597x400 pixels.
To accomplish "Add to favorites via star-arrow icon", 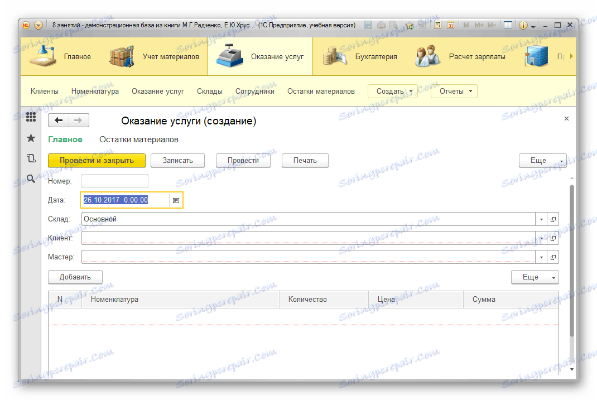I will (410, 26).
